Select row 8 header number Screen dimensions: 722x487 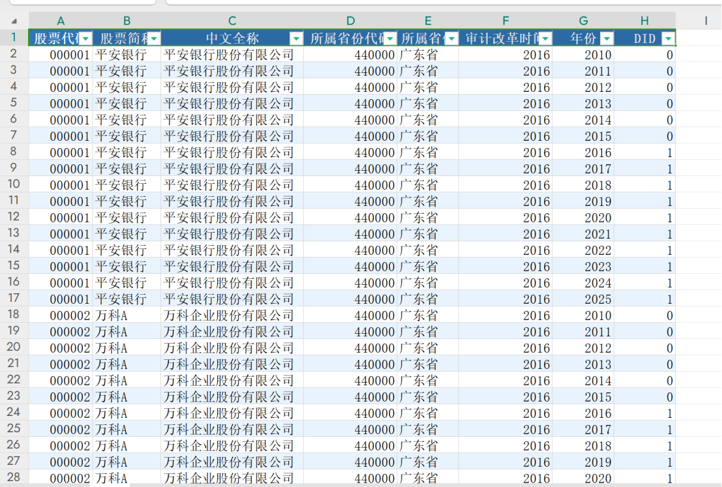click(14, 151)
